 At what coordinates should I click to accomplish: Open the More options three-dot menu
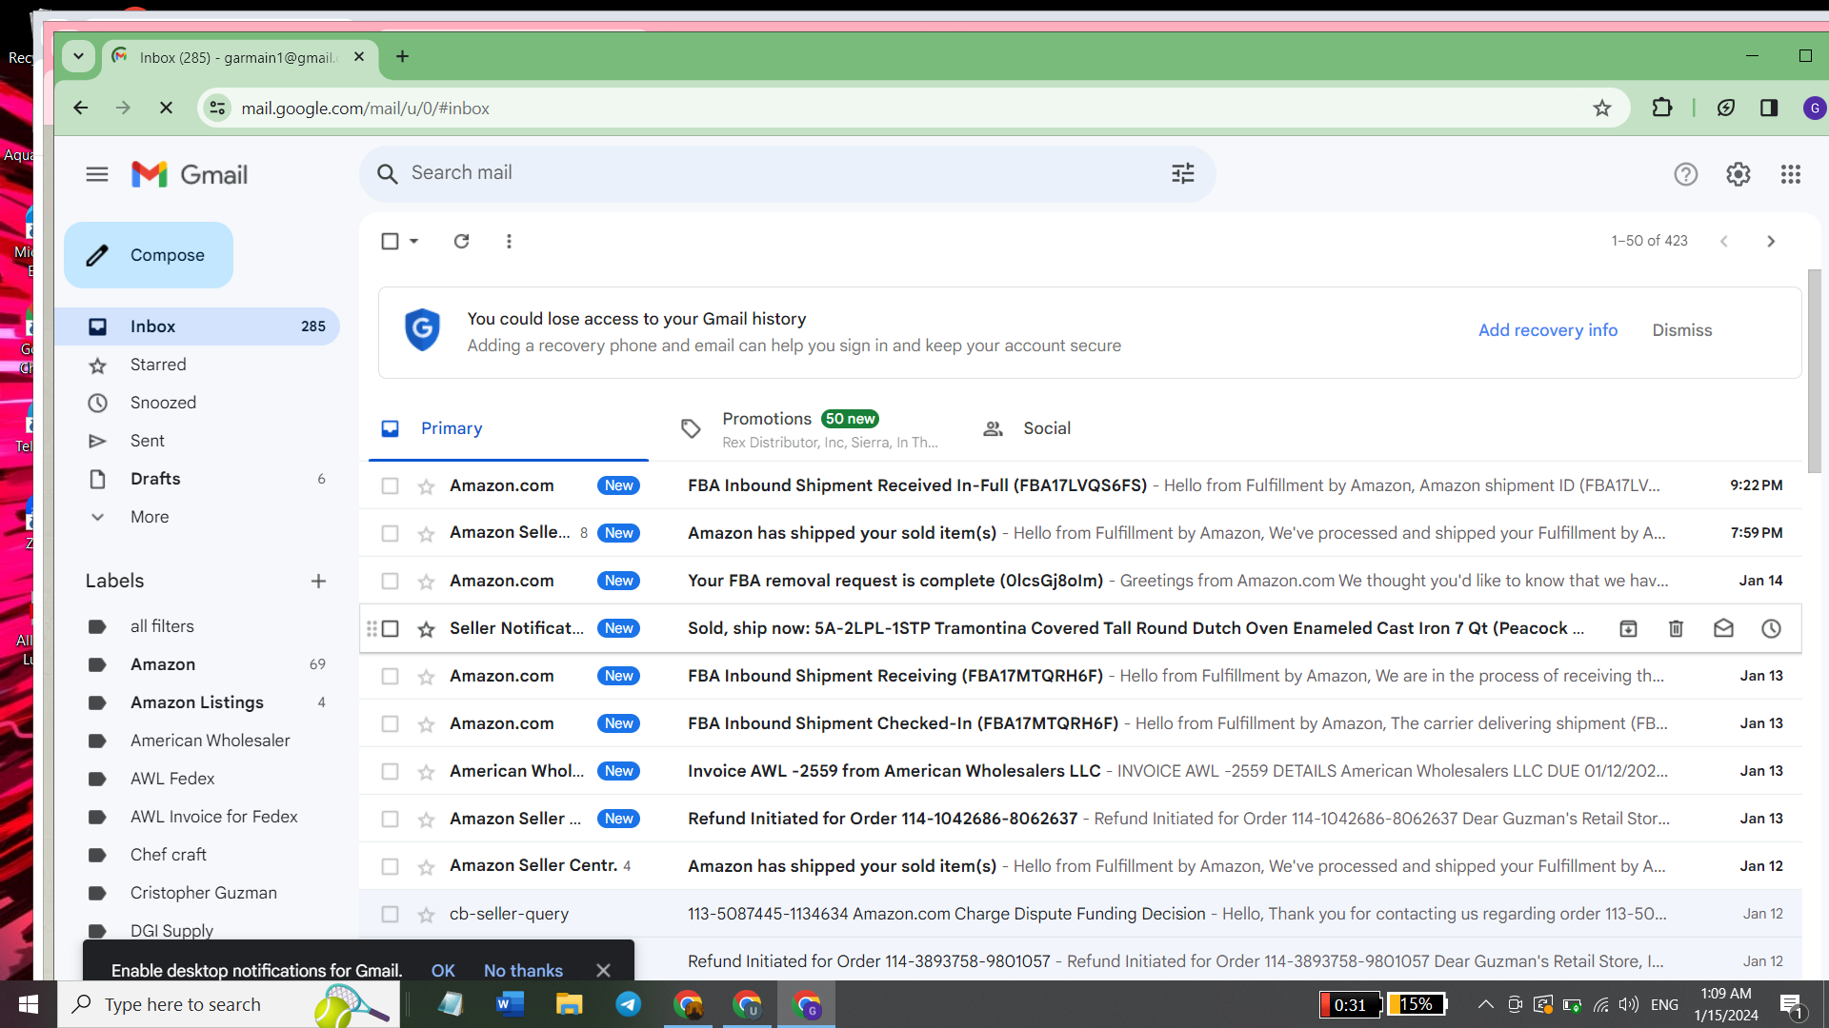click(x=509, y=241)
